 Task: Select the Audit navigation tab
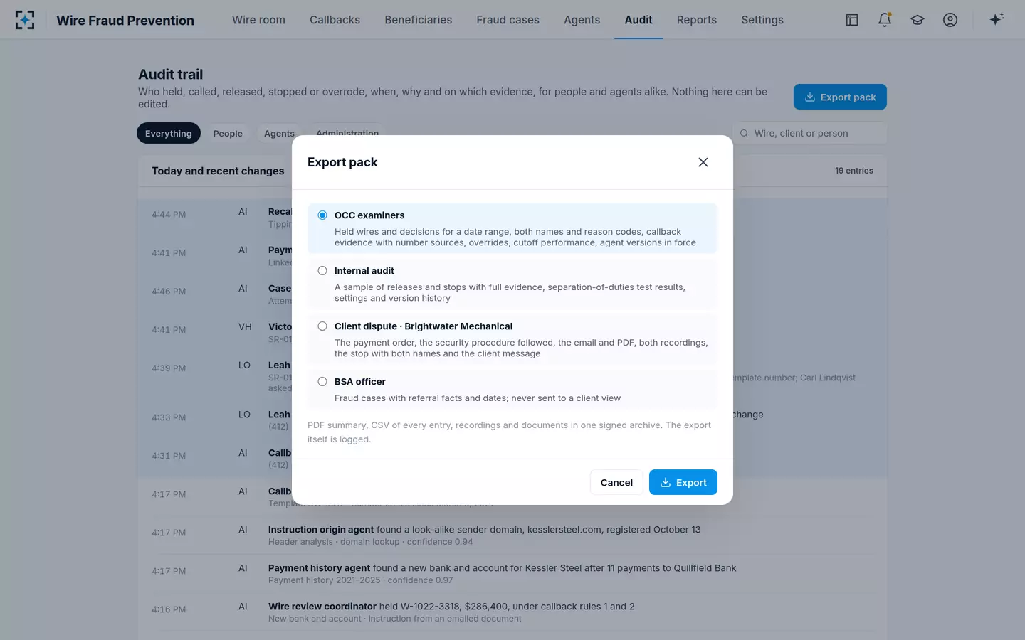[x=638, y=20]
